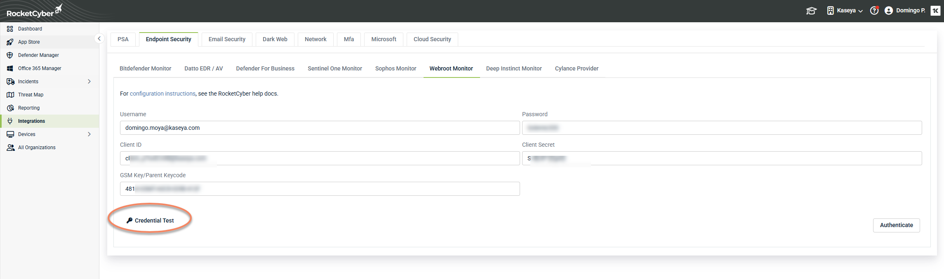The image size is (944, 279).
Task: Open the graduation cap training icon
Action: click(x=811, y=11)
